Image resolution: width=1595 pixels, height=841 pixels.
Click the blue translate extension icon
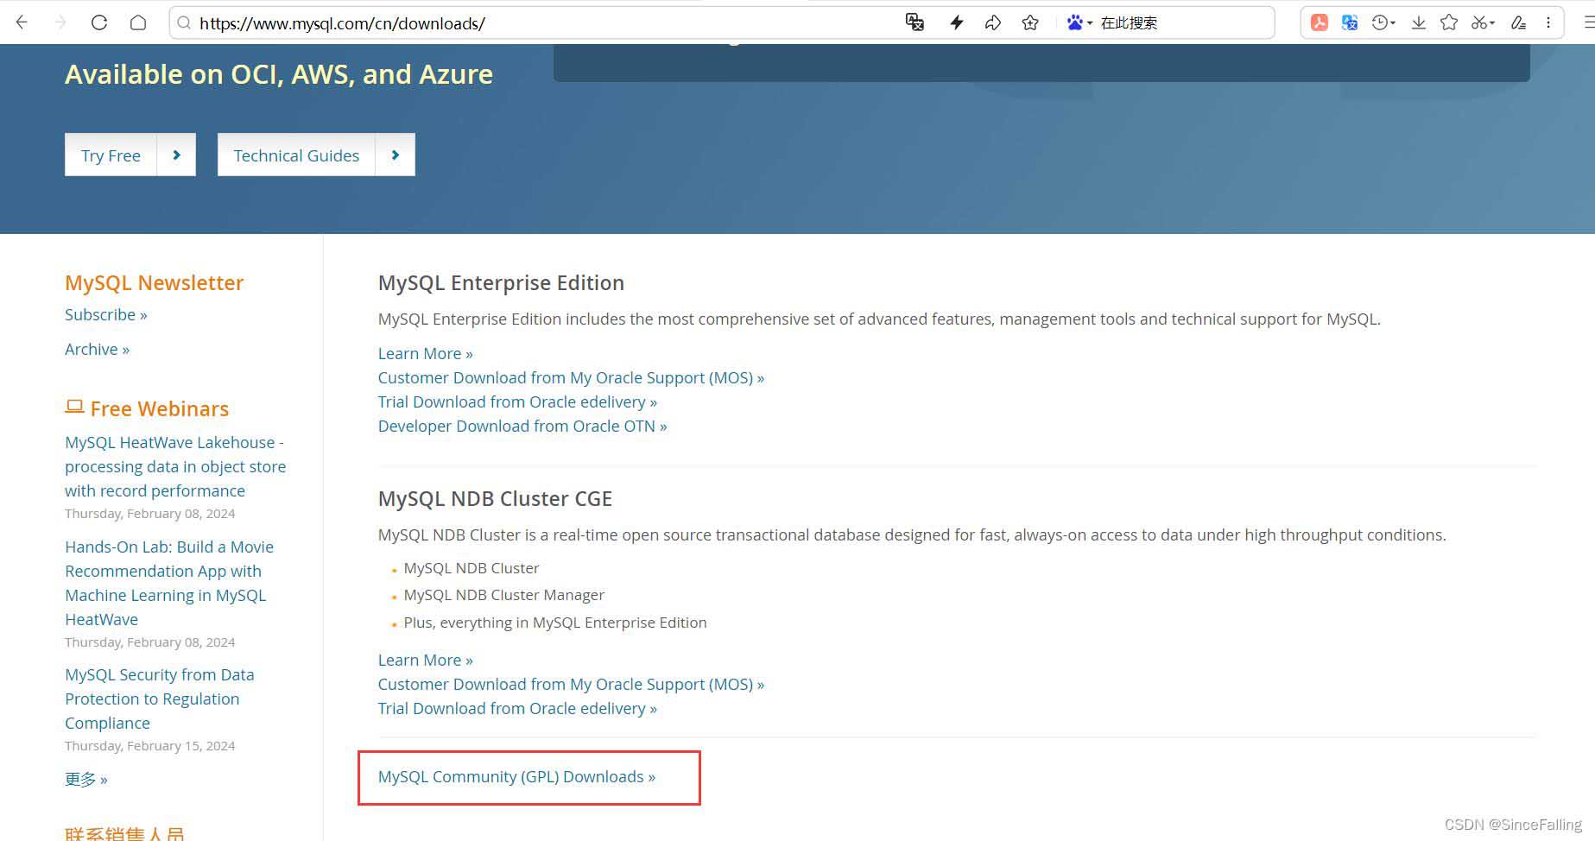[1350, 22]
